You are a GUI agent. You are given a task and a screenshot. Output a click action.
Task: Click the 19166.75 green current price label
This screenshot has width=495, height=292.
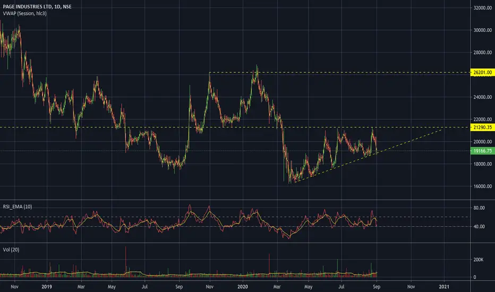click(482, 151)
